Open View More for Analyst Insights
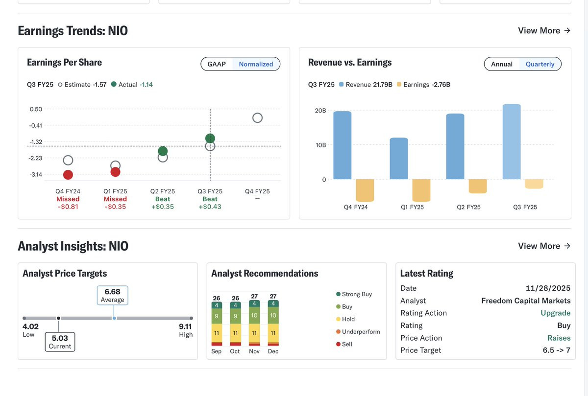This screenshot has height=396, width=588. click(544, 246)
